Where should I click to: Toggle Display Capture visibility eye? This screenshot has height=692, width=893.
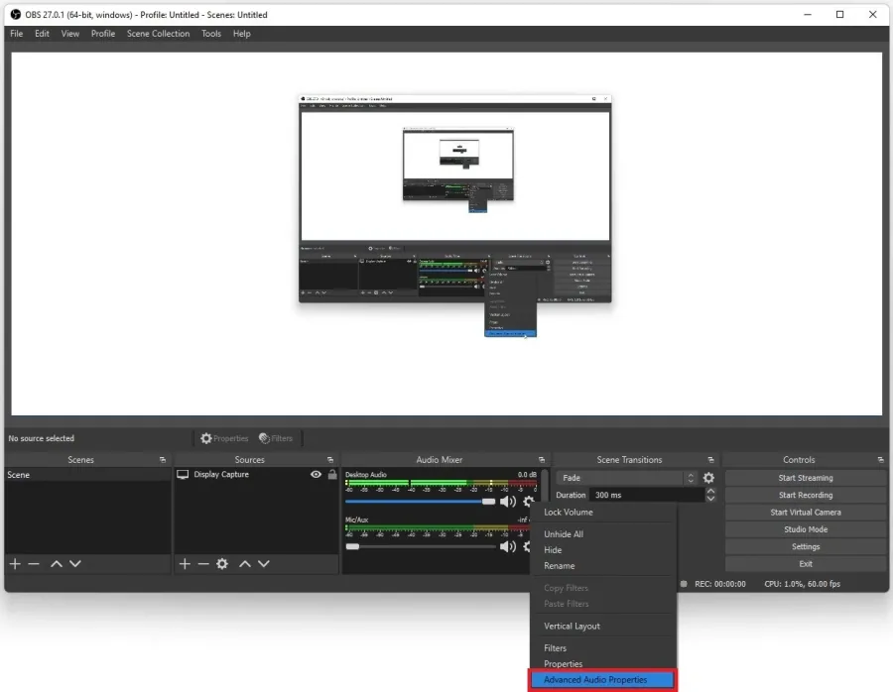pos(317,474)
